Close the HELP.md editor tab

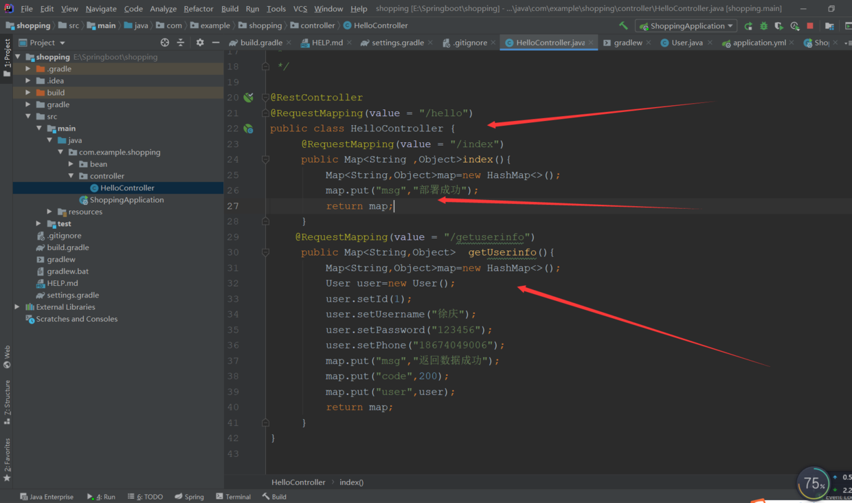point(349,43)
